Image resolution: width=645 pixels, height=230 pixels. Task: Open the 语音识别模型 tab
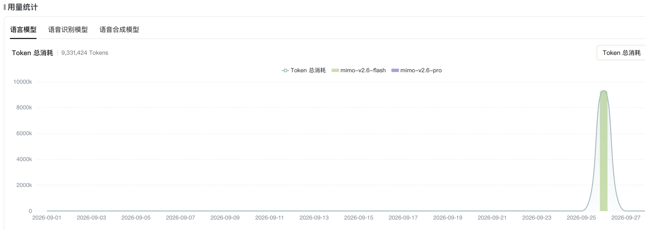point(68,30)
